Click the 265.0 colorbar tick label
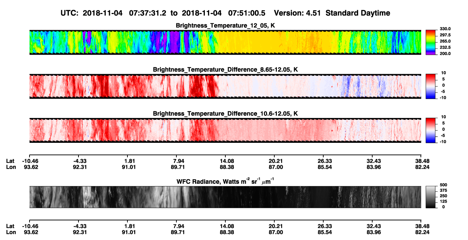The height and width of the screenshot is (240, 468). [x=445, y=41]
